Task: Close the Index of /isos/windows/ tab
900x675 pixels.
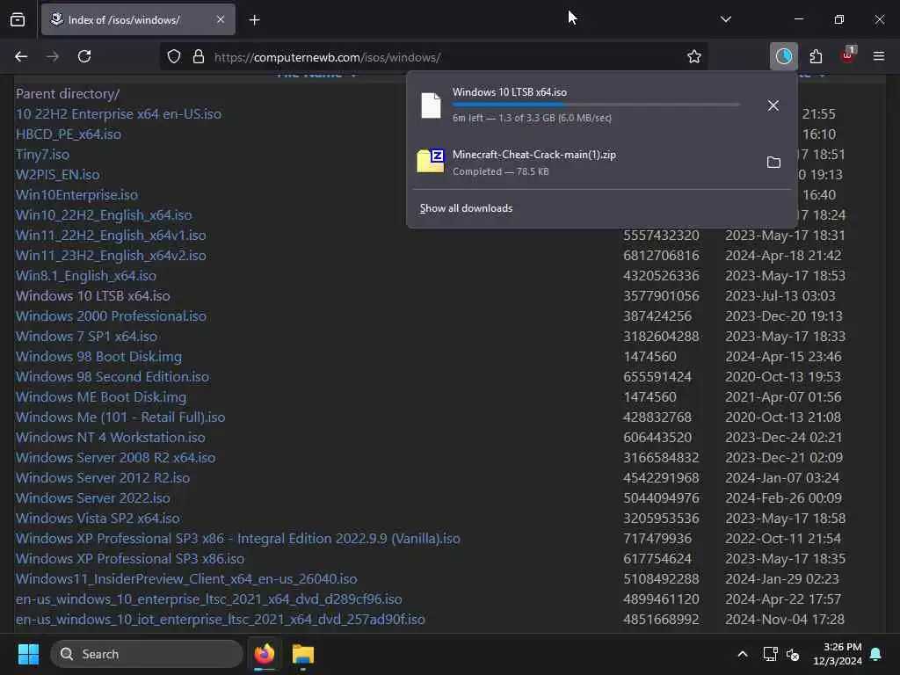Action: [221, 19]
